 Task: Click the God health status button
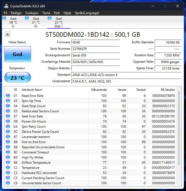pos(18,54)
